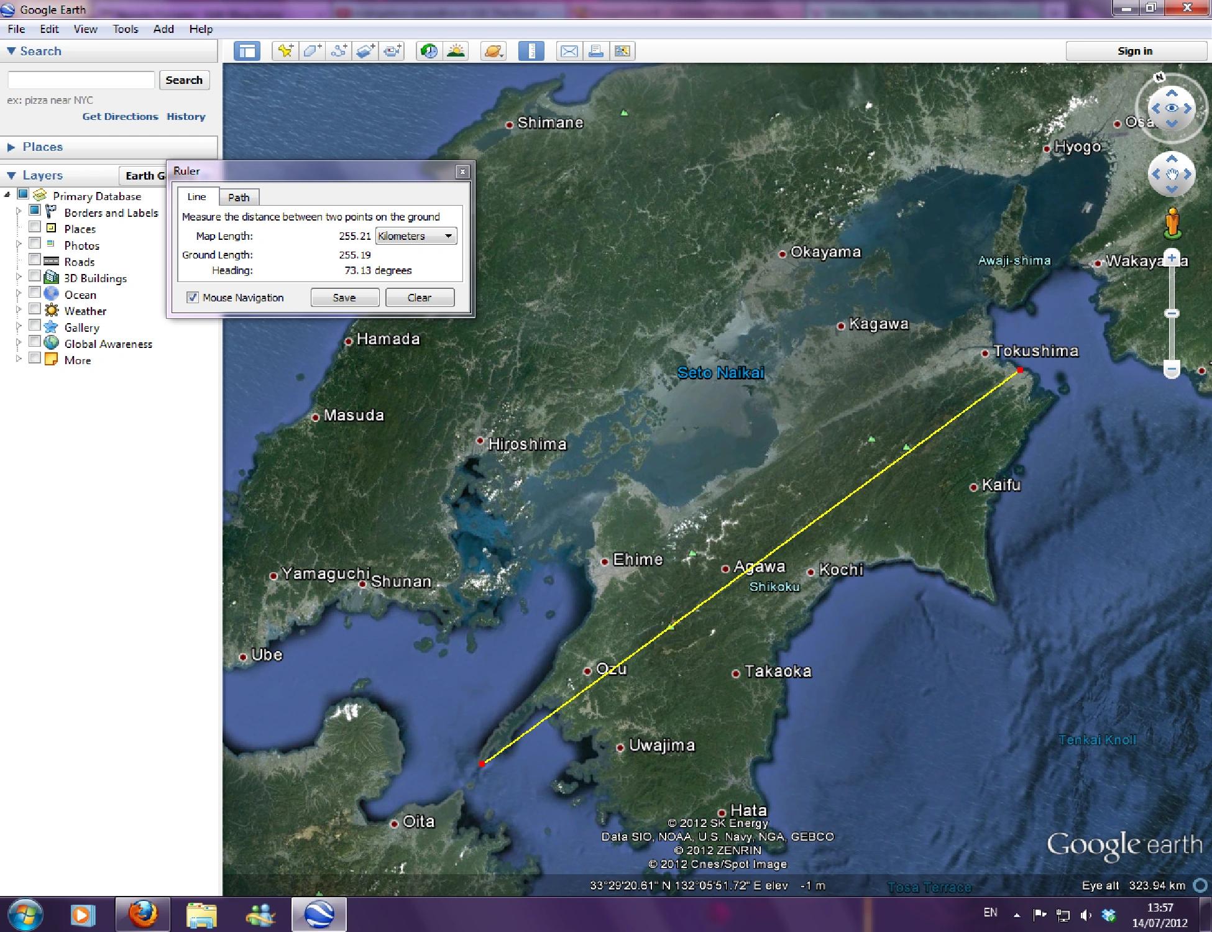Click the Add Polygon toolbar icon
The width and height of the screenshot is (1212, 932).
point(312,51)
